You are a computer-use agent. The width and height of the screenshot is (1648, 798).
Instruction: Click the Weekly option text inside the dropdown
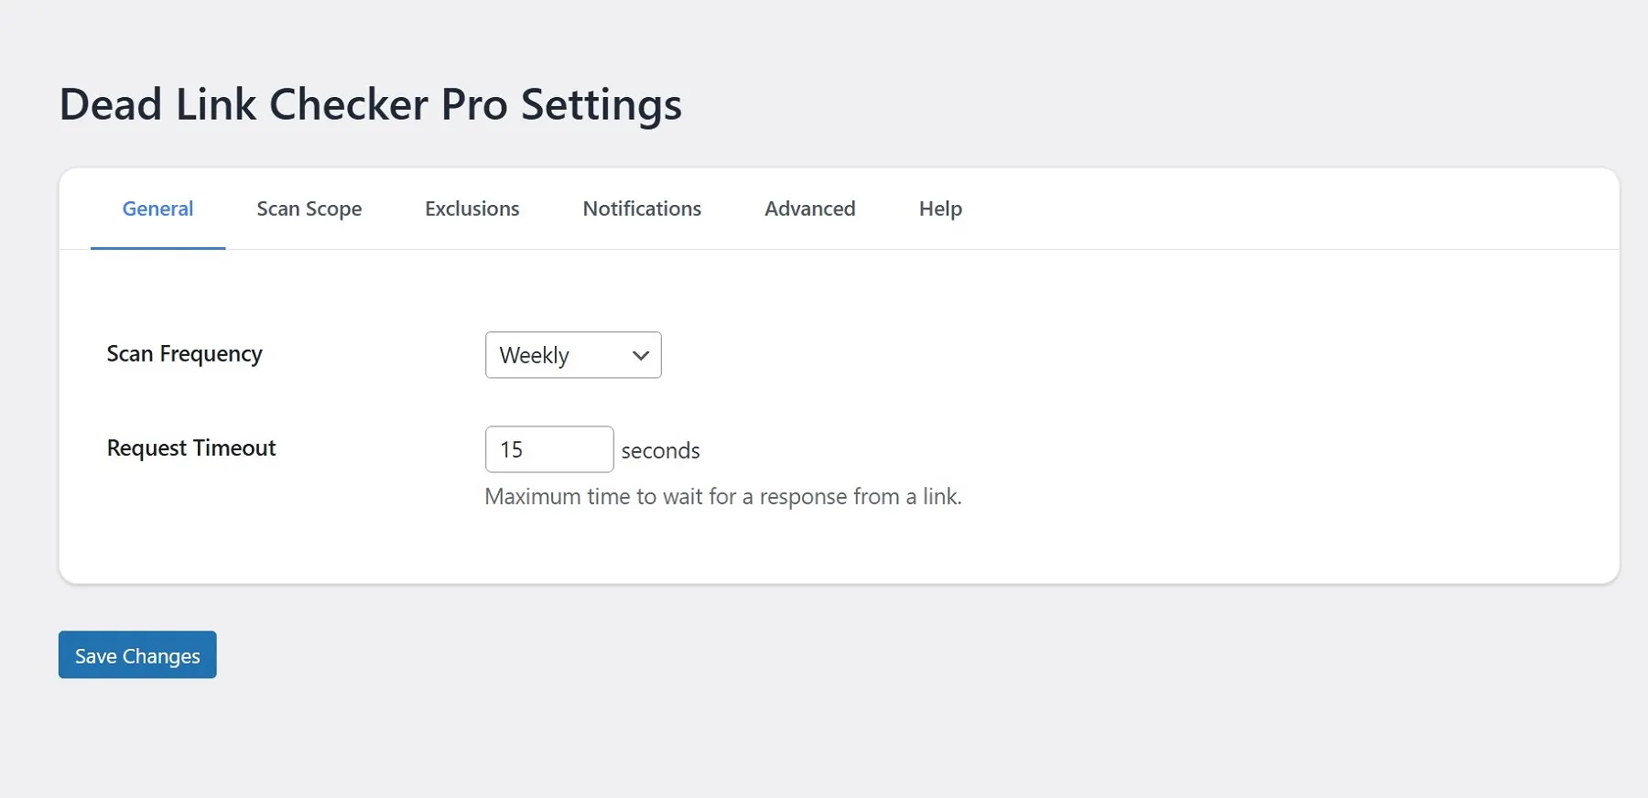[x=534, y=355]
